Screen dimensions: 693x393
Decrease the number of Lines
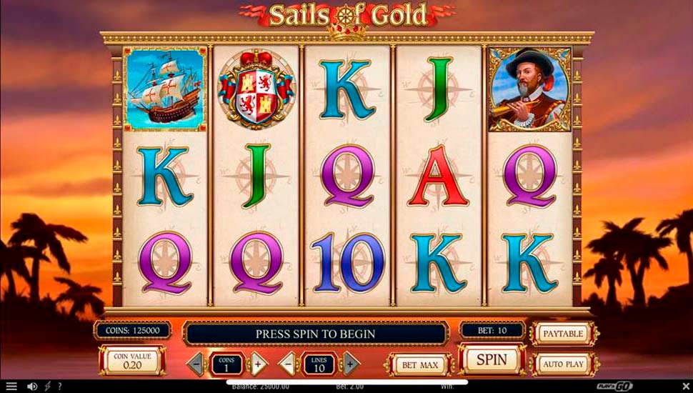287,364
